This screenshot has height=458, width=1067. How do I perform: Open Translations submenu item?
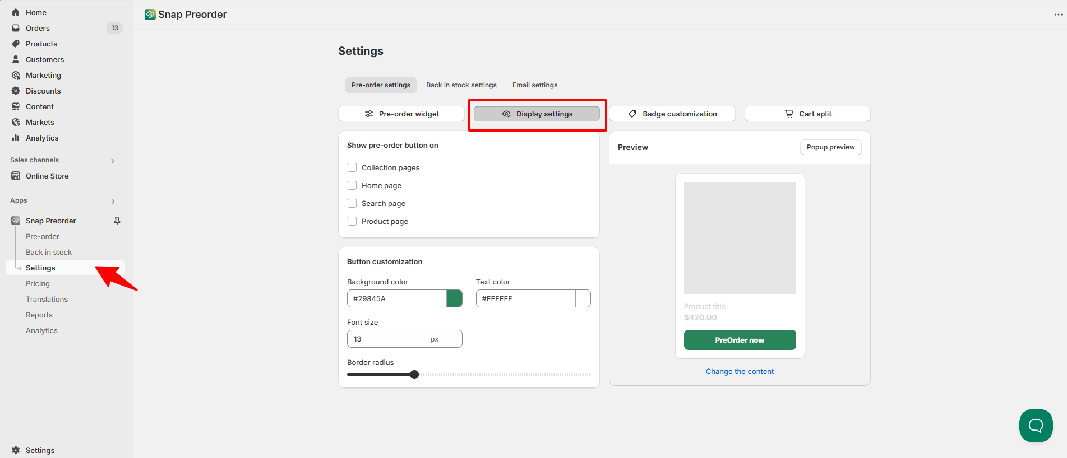click(x=47, y=299)
